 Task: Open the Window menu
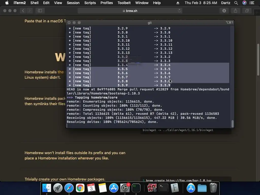(142, 3)
